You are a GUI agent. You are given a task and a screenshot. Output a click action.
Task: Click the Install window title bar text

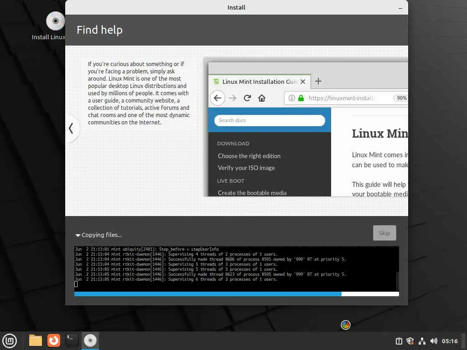click(237, 7)
